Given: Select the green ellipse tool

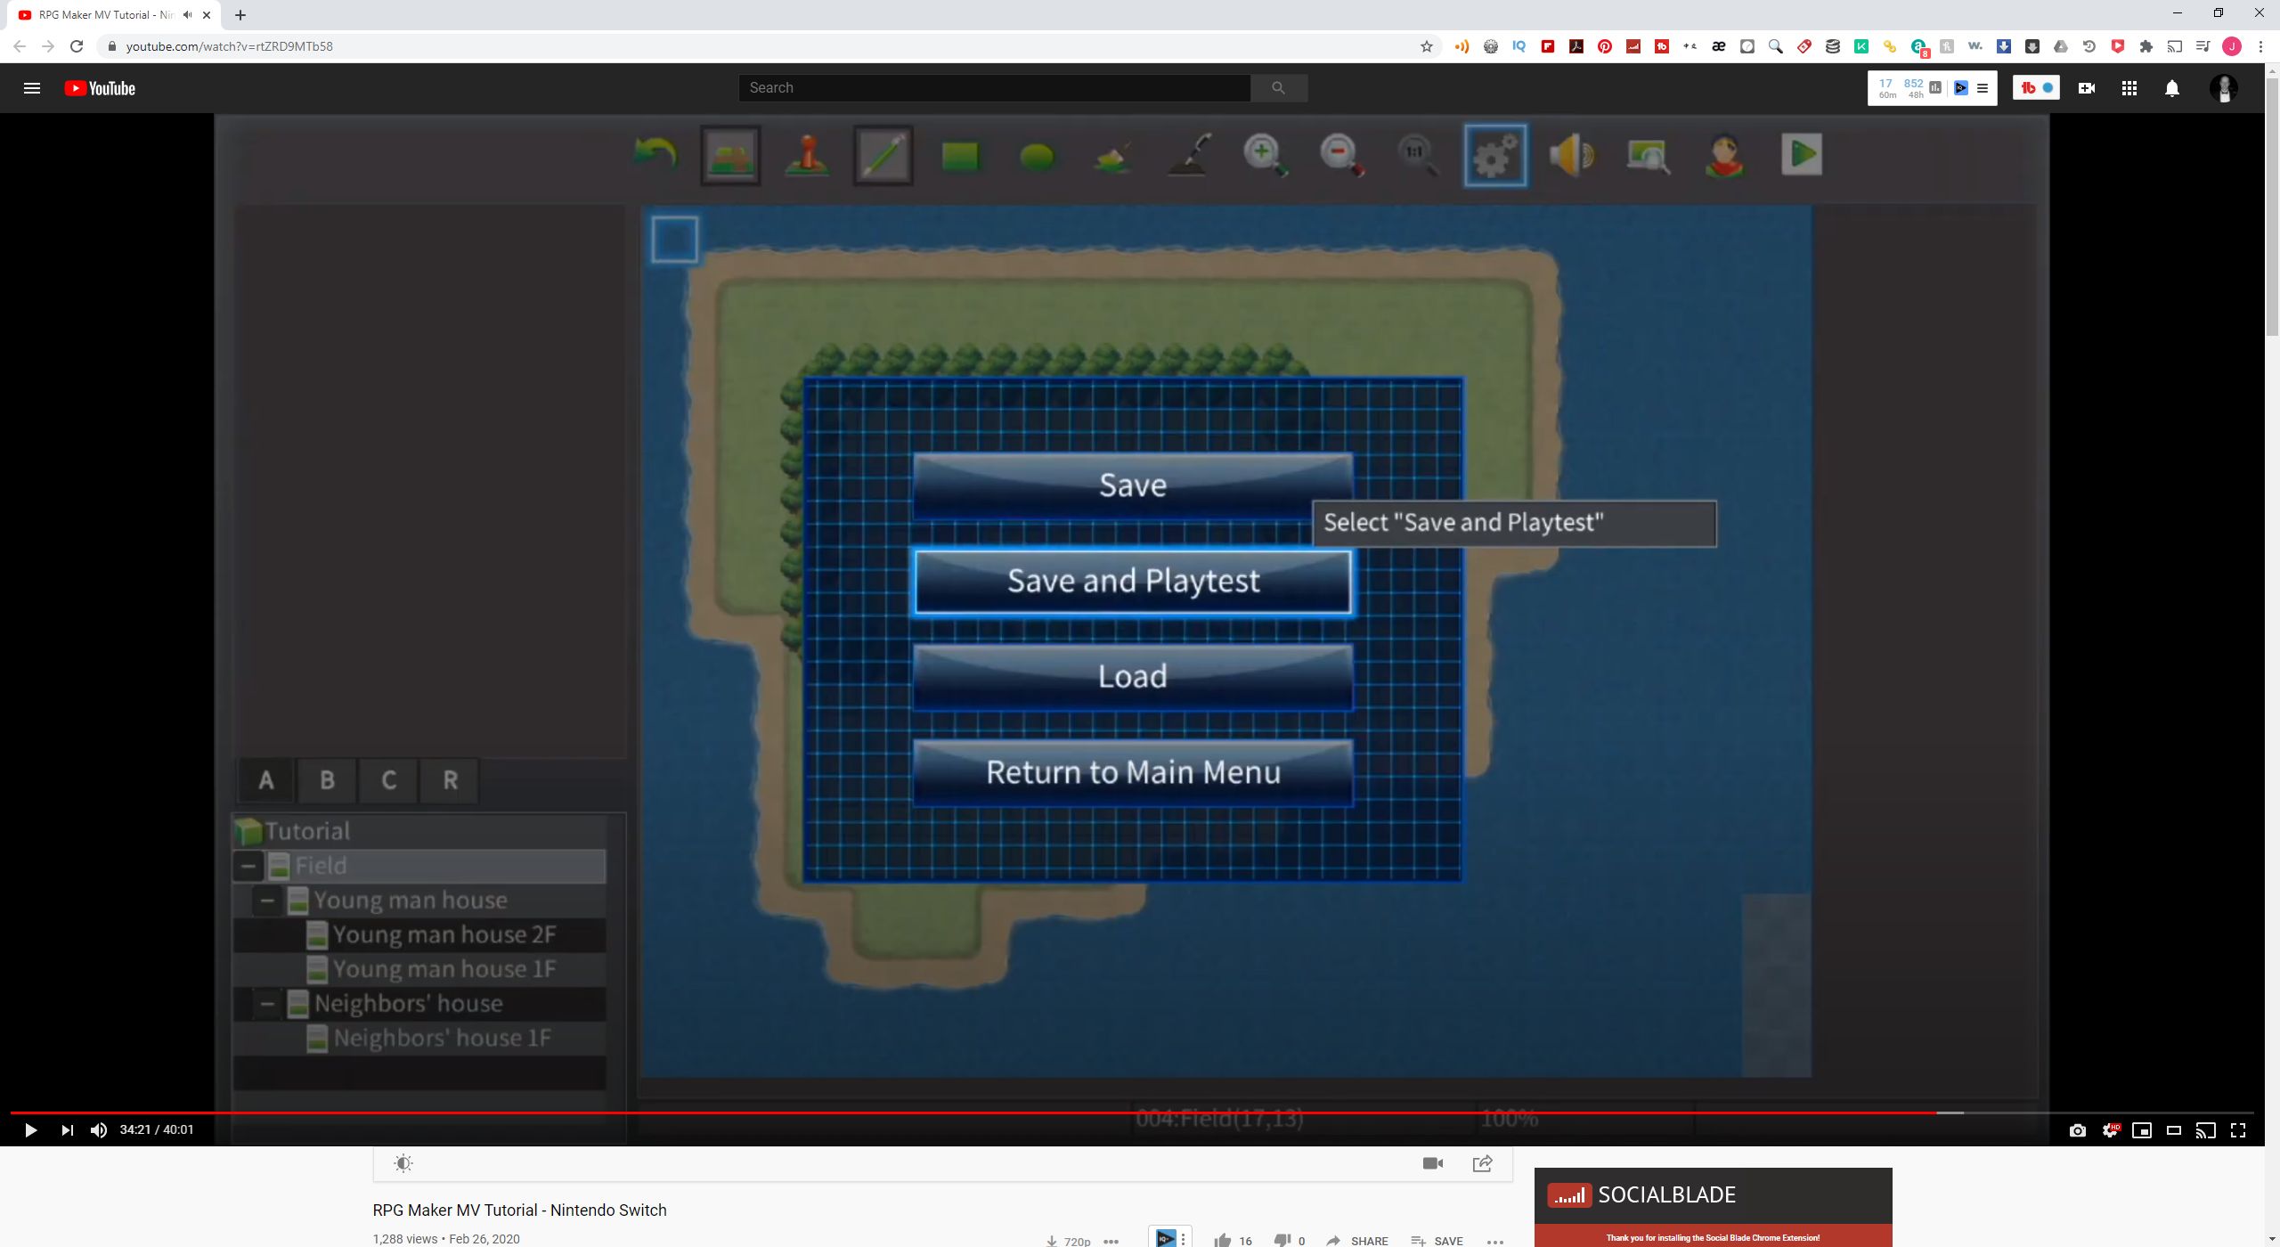Looking at the screenshot, I should click(1037, 157).
